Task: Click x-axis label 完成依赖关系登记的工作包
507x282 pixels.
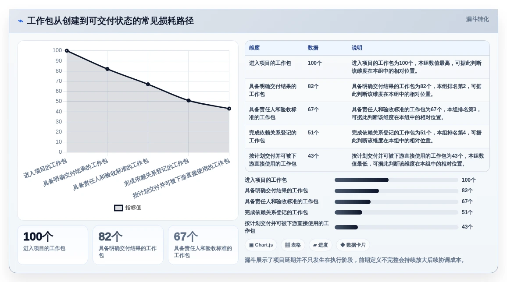Action: 157,172
